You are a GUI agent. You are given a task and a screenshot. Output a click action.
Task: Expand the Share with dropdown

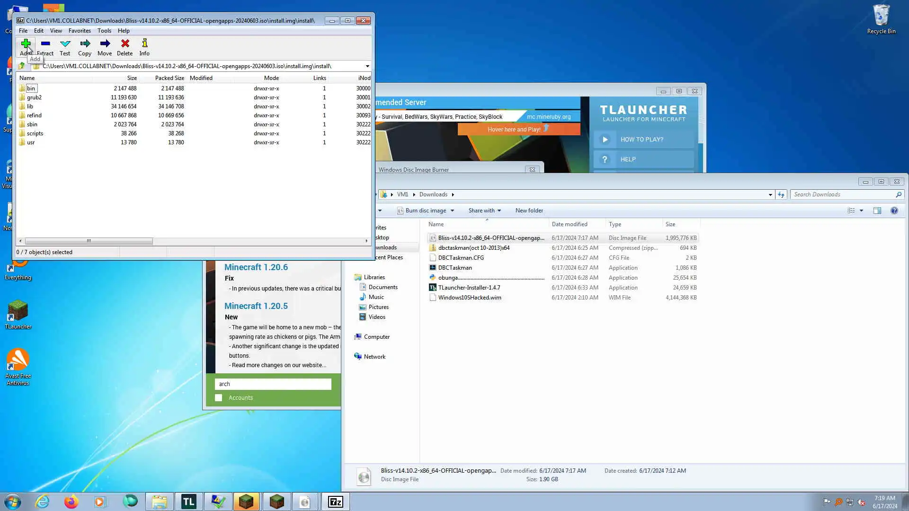click(485, 211)
